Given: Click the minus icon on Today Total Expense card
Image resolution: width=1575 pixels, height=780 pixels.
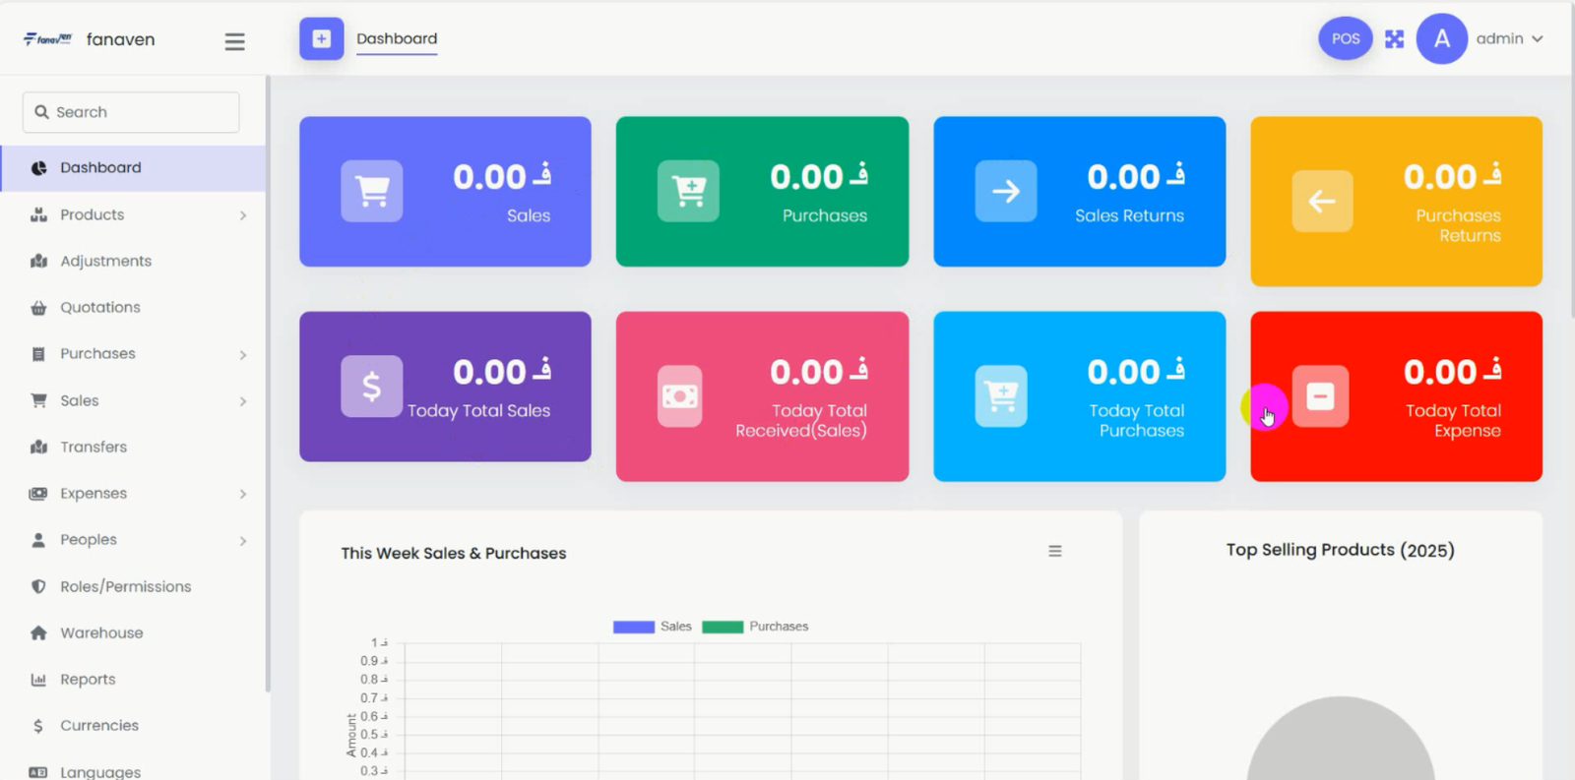Looking at the screenshot, I should 1320,396.
